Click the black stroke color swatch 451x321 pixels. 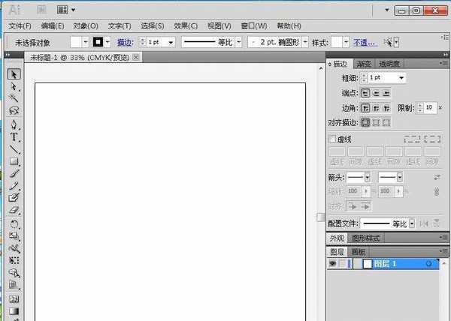(x=98, y=43)
